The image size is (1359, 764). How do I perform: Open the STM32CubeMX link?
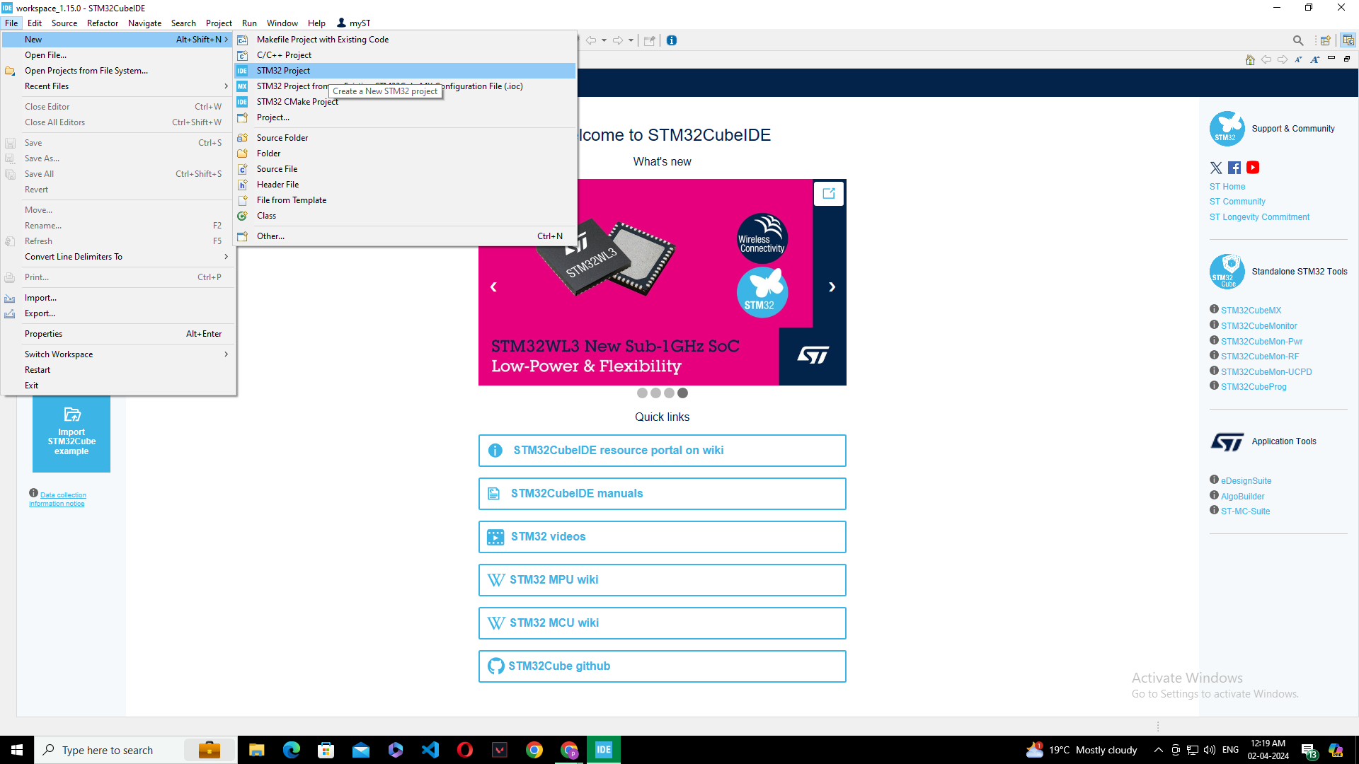click(1251, 311)
